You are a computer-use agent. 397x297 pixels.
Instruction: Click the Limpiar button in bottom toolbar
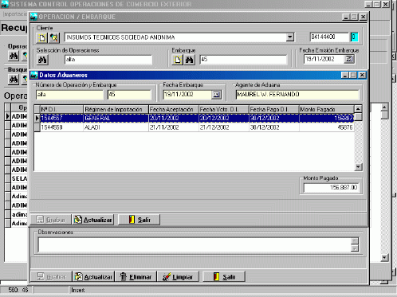178,276
